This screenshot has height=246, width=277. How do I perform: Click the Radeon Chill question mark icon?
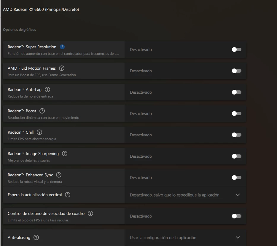(x=39, y=132)
